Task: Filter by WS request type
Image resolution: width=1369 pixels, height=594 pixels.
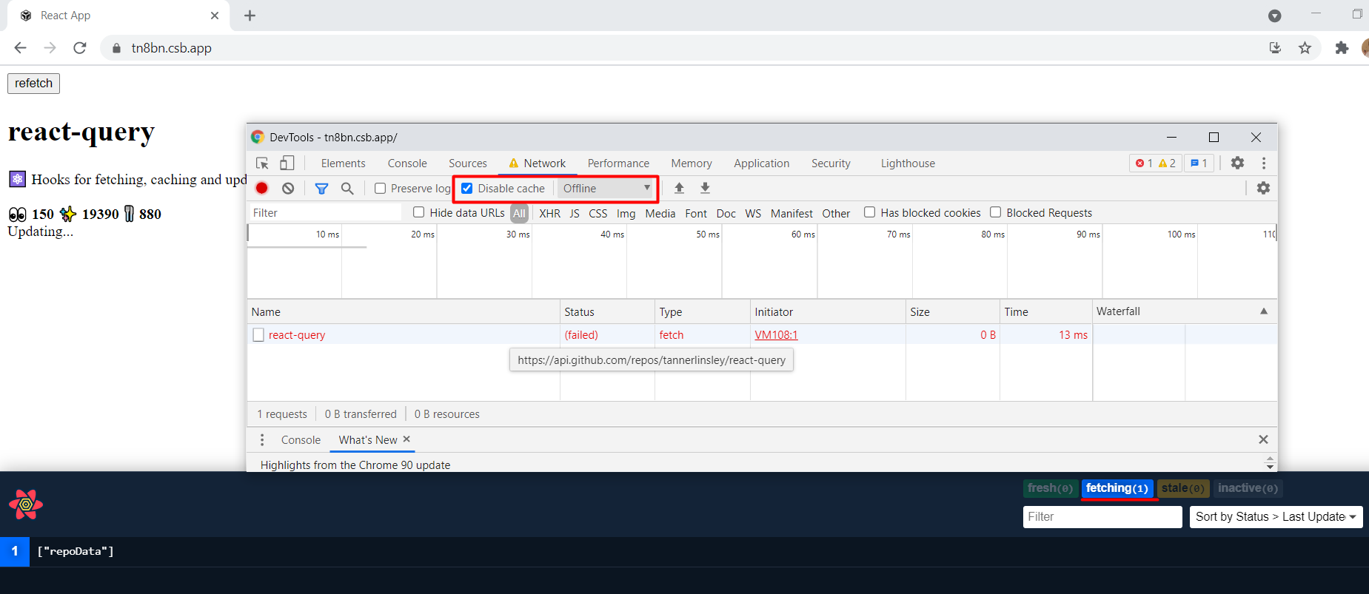Action: pos(753,213)
